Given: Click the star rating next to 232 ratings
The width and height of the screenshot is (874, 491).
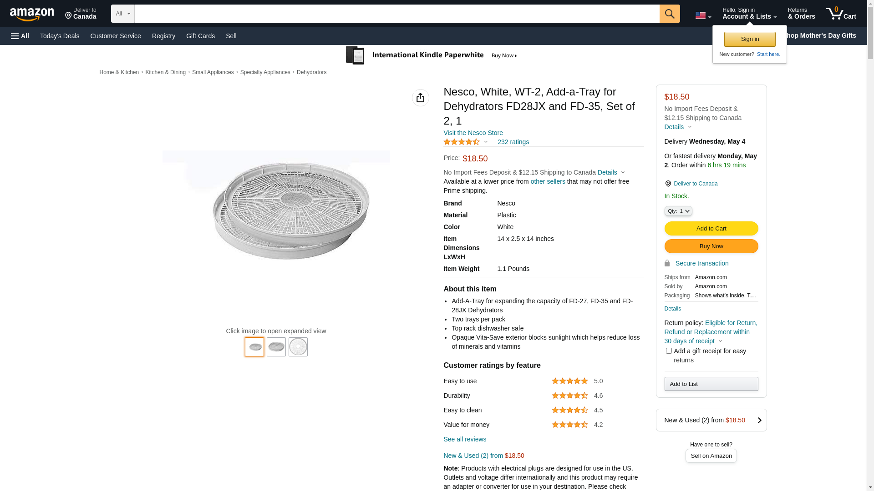Looking at the screenshot, I should 462,142.
